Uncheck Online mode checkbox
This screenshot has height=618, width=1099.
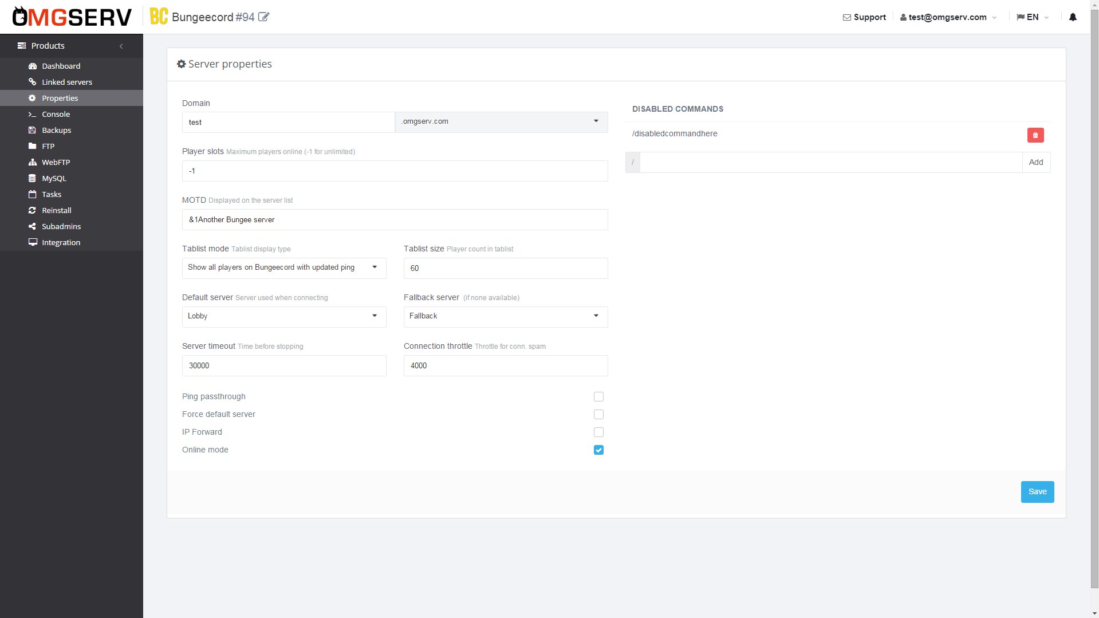[598, 450]
